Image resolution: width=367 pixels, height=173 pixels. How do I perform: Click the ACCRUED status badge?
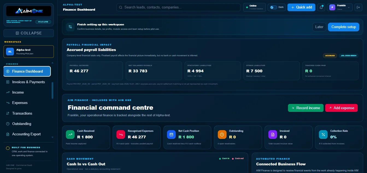point(330,55)
